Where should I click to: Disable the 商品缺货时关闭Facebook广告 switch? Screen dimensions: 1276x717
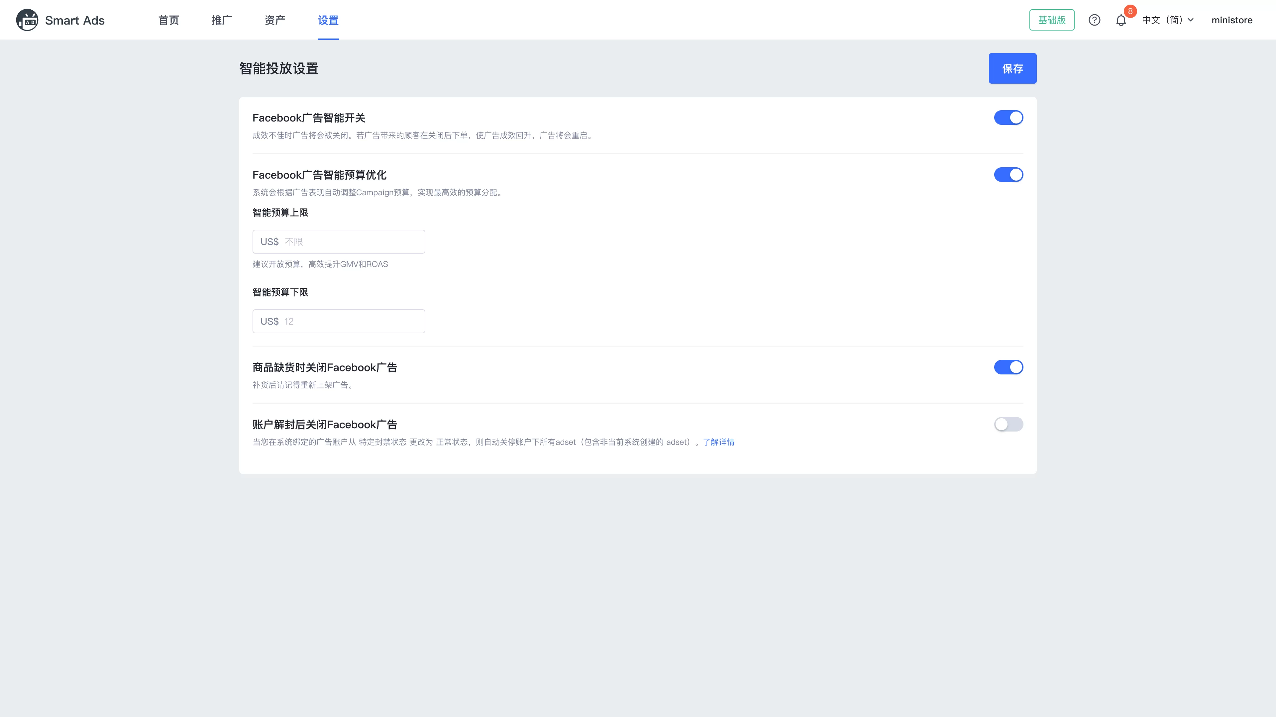[1009, 367]
